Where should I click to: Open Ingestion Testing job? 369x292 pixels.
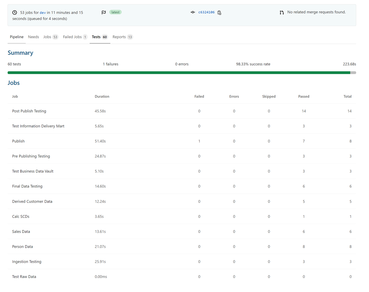click(x=182, y=262)
